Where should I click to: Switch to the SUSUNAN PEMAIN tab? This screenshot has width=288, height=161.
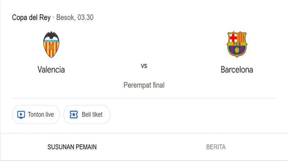click(x=72, y=147)
